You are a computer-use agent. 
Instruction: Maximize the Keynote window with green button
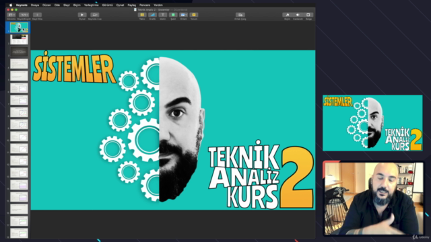16,9
